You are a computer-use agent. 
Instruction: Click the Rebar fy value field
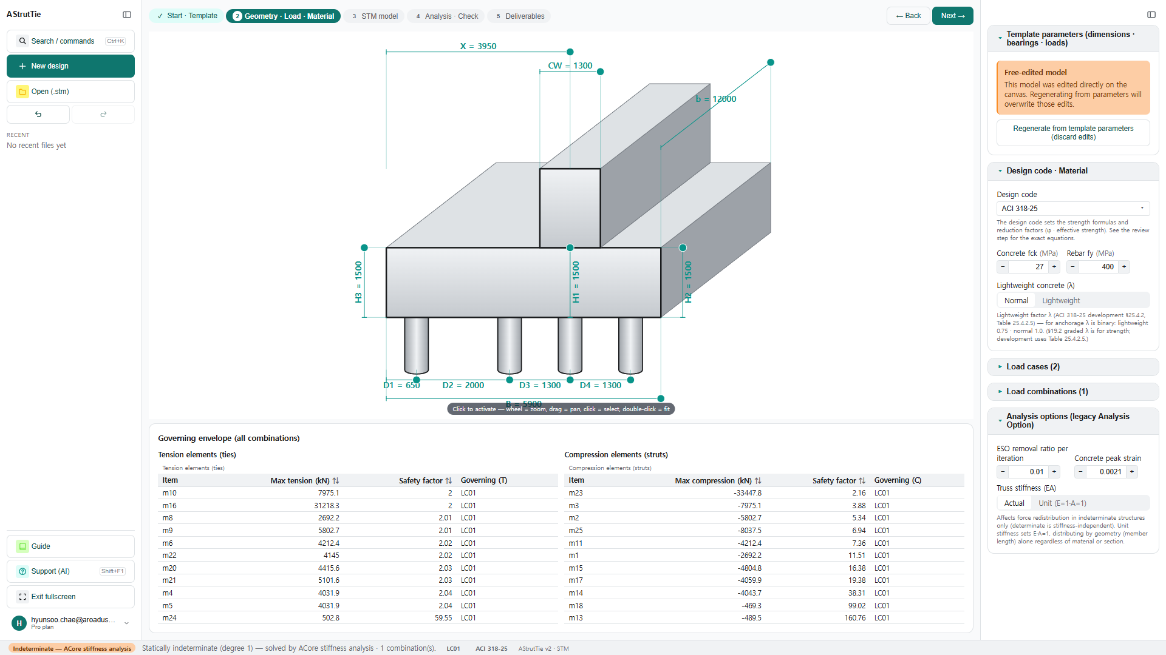pos(1098,267)
